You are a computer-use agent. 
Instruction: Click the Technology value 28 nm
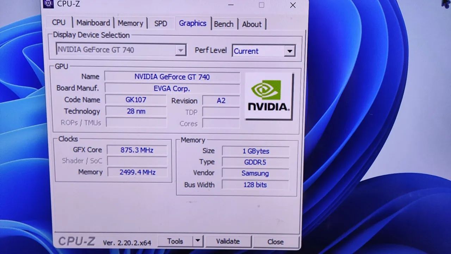click(x=136, y=111)
